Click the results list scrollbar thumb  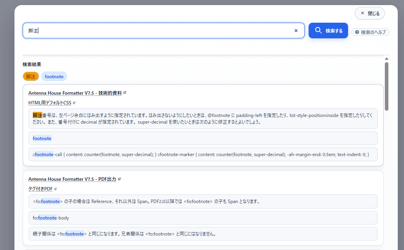click(x=386, y=86)
